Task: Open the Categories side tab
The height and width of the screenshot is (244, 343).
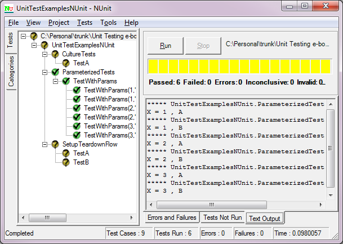Action: [x=11, y=72]
